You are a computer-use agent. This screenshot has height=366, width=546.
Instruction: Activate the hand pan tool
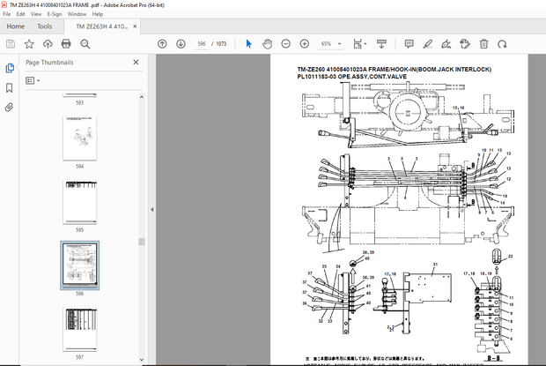pos(267,44)
